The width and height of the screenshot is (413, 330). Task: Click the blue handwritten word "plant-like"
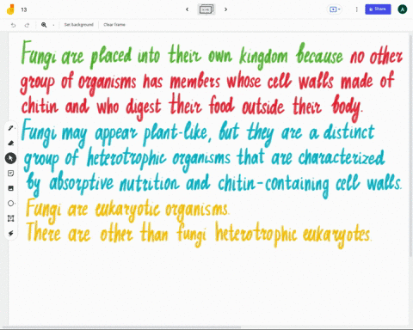(x=176, y=134)
